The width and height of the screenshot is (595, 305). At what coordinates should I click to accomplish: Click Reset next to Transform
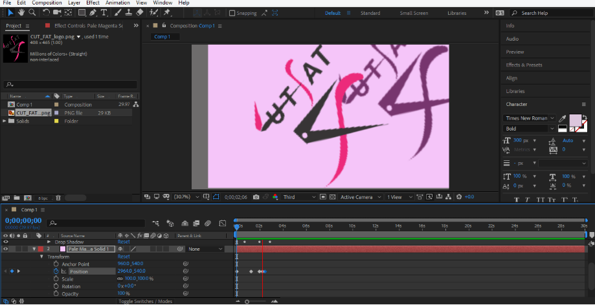[x=124, y=257]
